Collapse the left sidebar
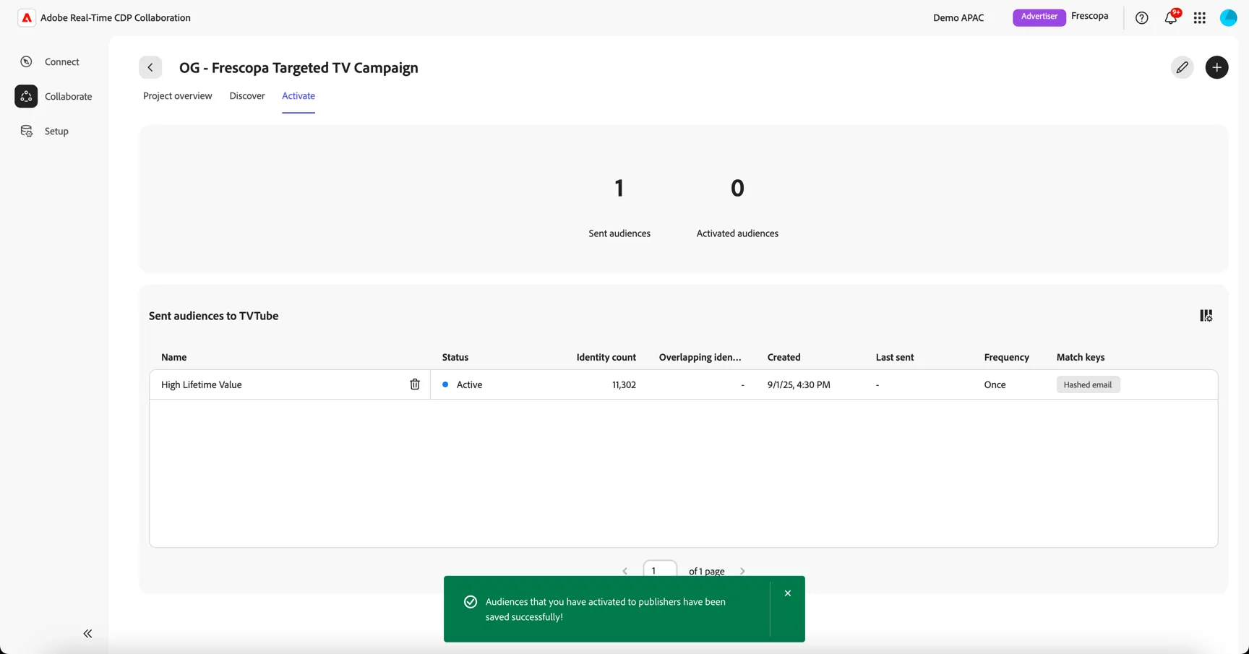1249x654 pixels. click(87, 634)
